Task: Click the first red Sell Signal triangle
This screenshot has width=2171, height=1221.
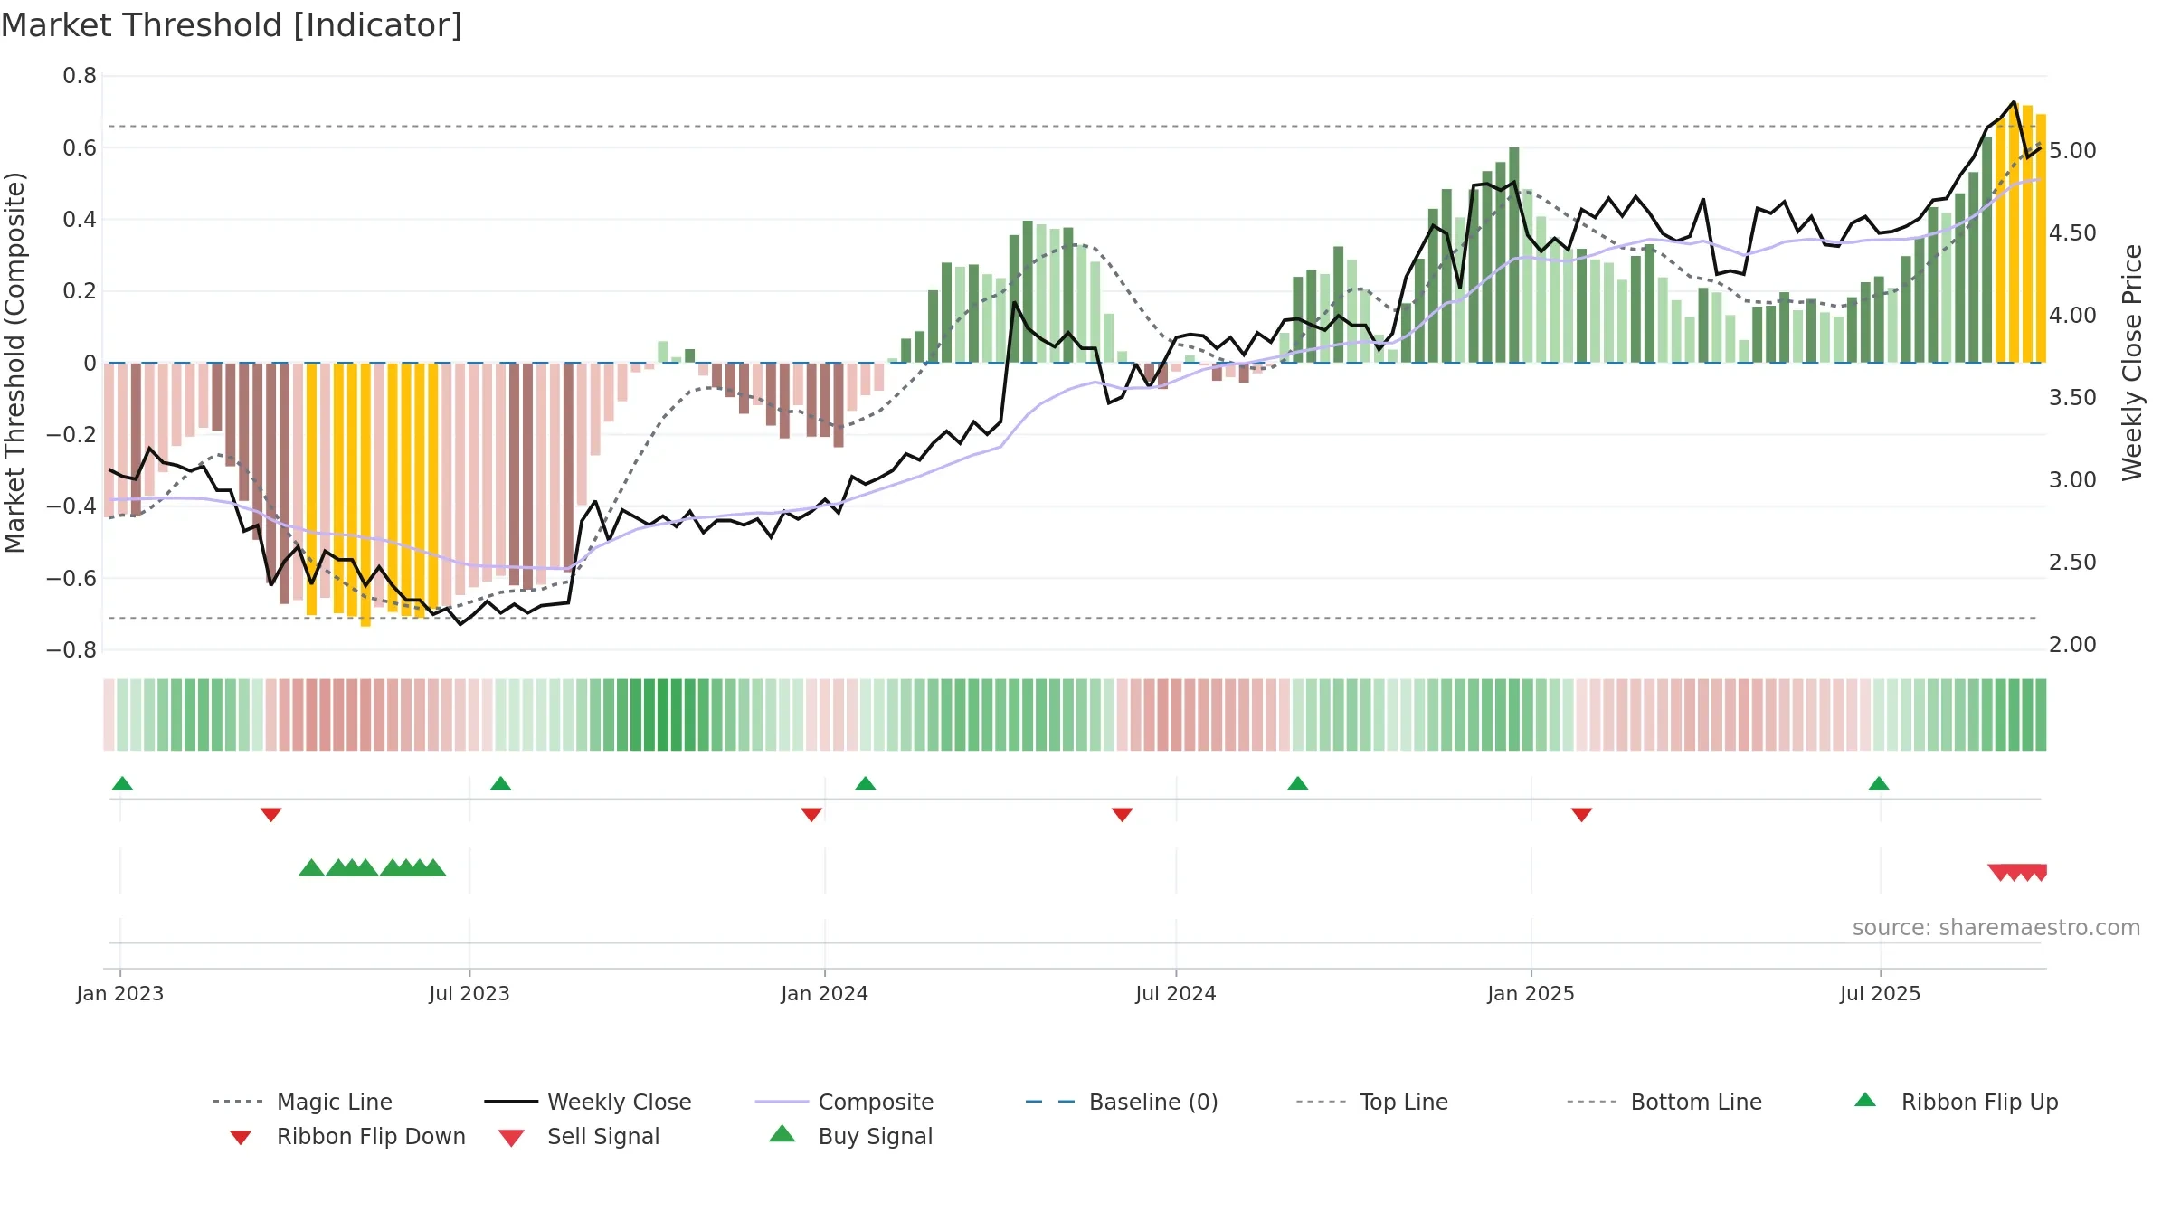Action: [1999, 873]
